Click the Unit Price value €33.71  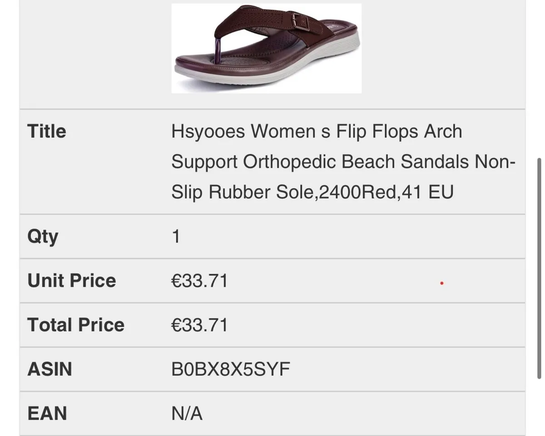click(199, 280)
